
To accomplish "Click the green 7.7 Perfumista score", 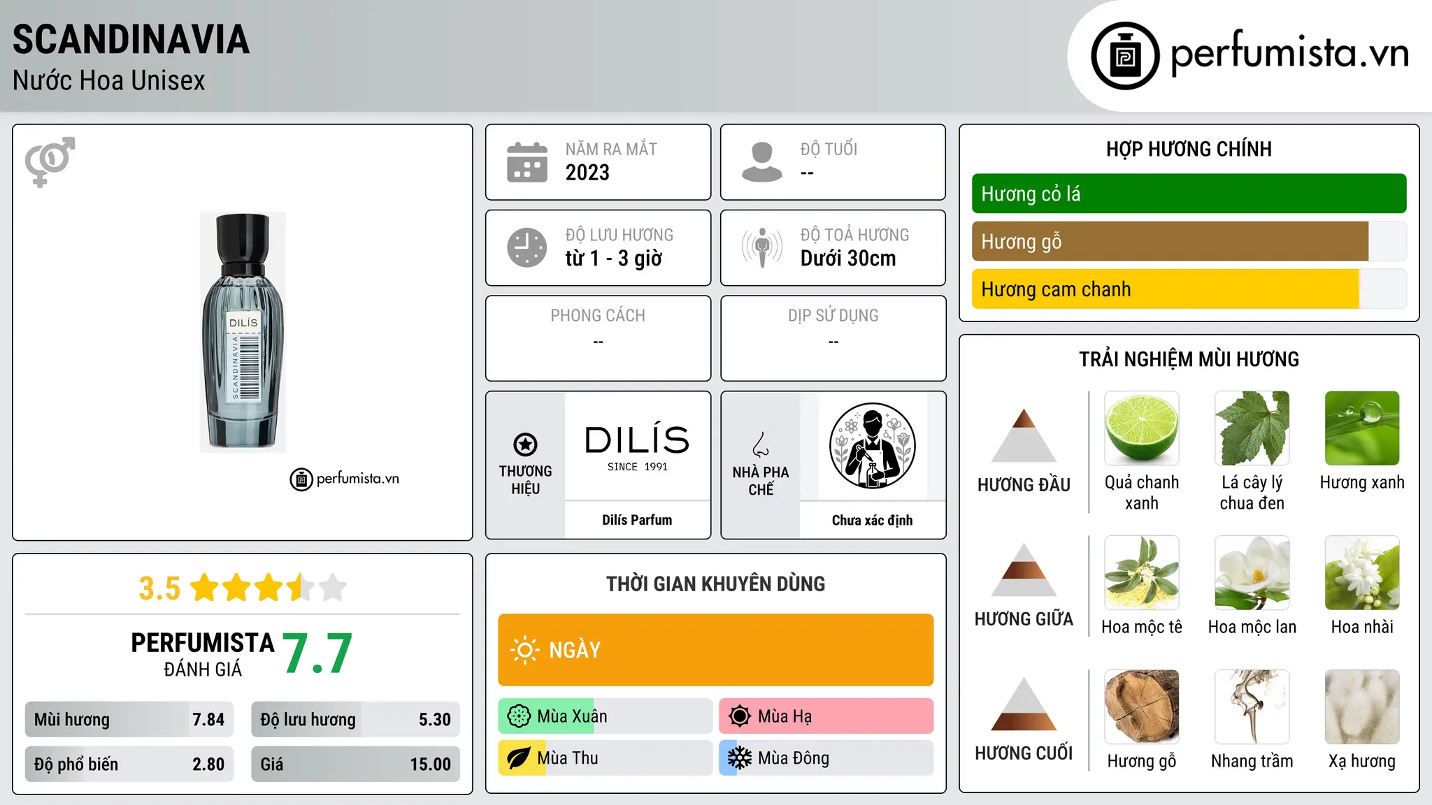I will pos(318,653).
